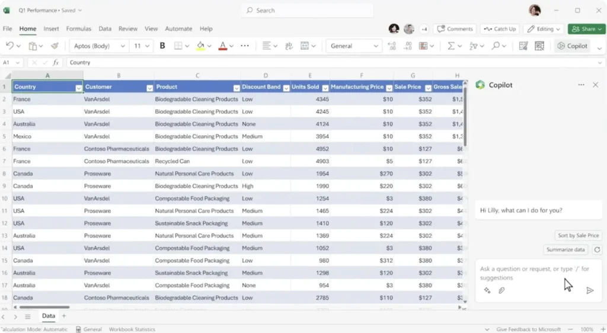Toggle the Units Sold filter button
The width and height of the screenshot is (607, 333).
coord(324,88)
